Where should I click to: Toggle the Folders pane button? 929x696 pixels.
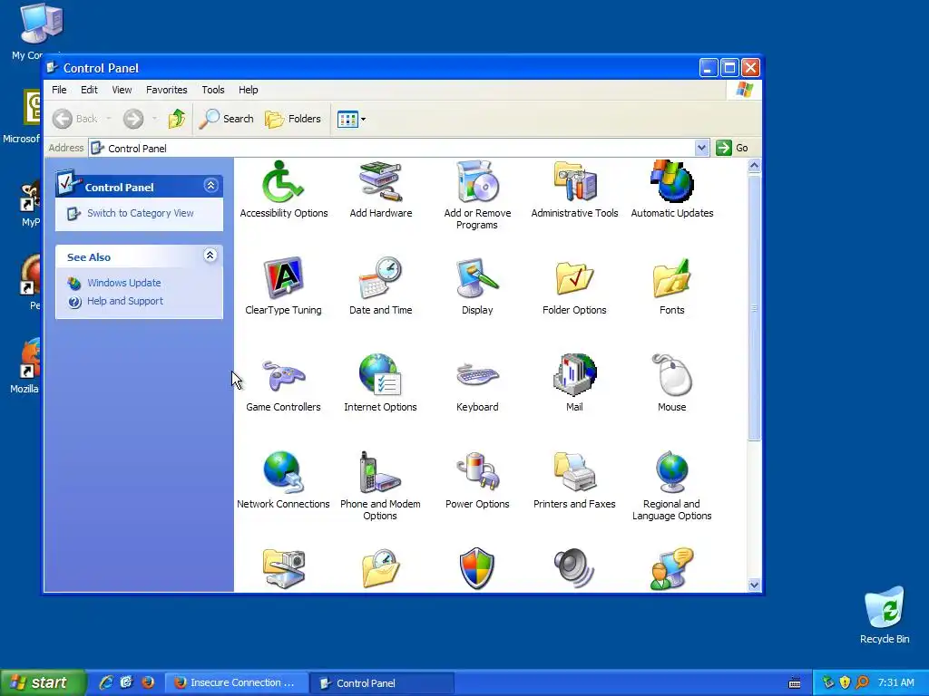pos(293,119)
